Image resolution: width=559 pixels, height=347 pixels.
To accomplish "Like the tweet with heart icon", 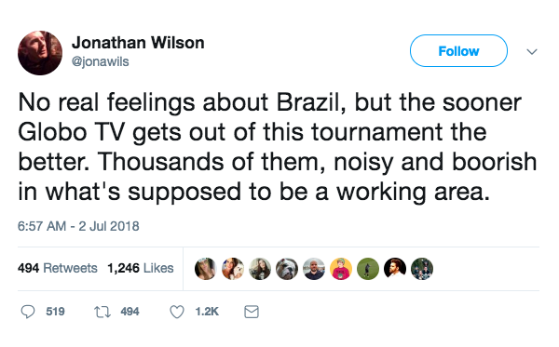I will [177, 312].
